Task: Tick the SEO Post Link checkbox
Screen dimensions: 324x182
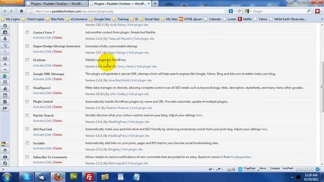Action: coord(27,129)
